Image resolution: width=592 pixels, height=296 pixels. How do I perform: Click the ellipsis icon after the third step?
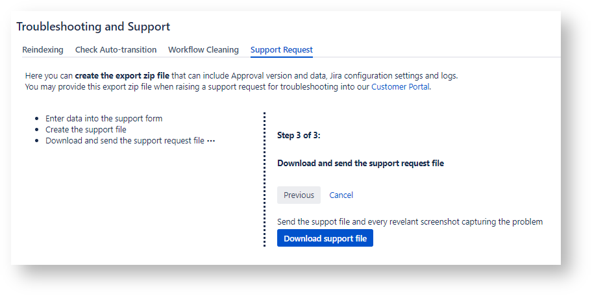coord(211,141)
